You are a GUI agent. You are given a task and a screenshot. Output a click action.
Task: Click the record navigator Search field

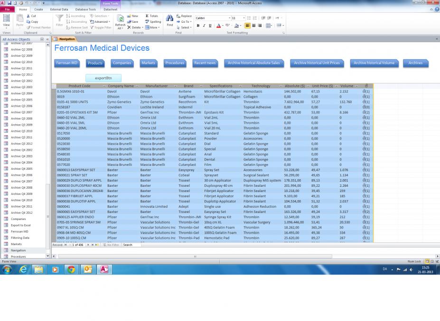coord(131,245)
